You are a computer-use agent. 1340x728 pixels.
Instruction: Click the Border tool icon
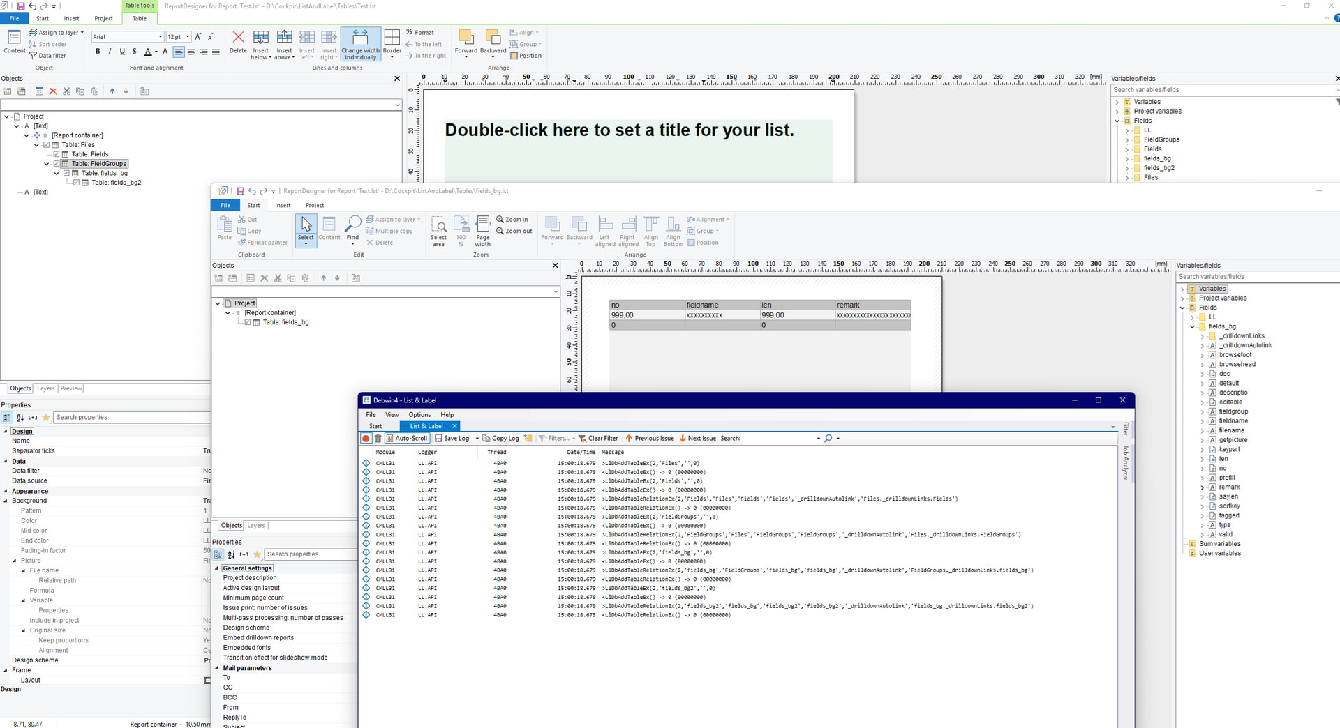coord(392,41)
